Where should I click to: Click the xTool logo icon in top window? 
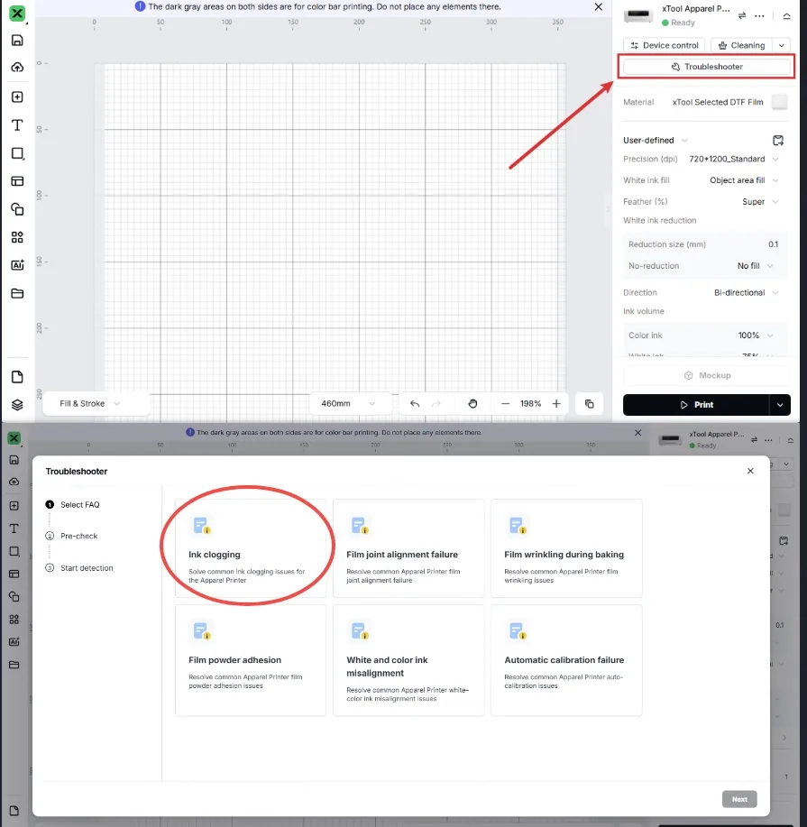point(17,14)
